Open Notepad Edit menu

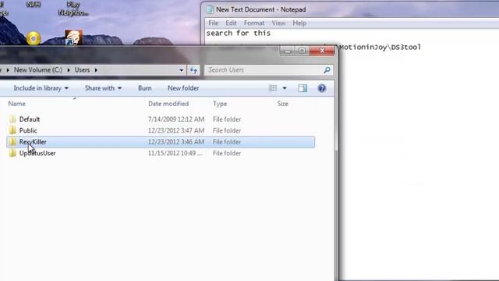coord(231,23)
